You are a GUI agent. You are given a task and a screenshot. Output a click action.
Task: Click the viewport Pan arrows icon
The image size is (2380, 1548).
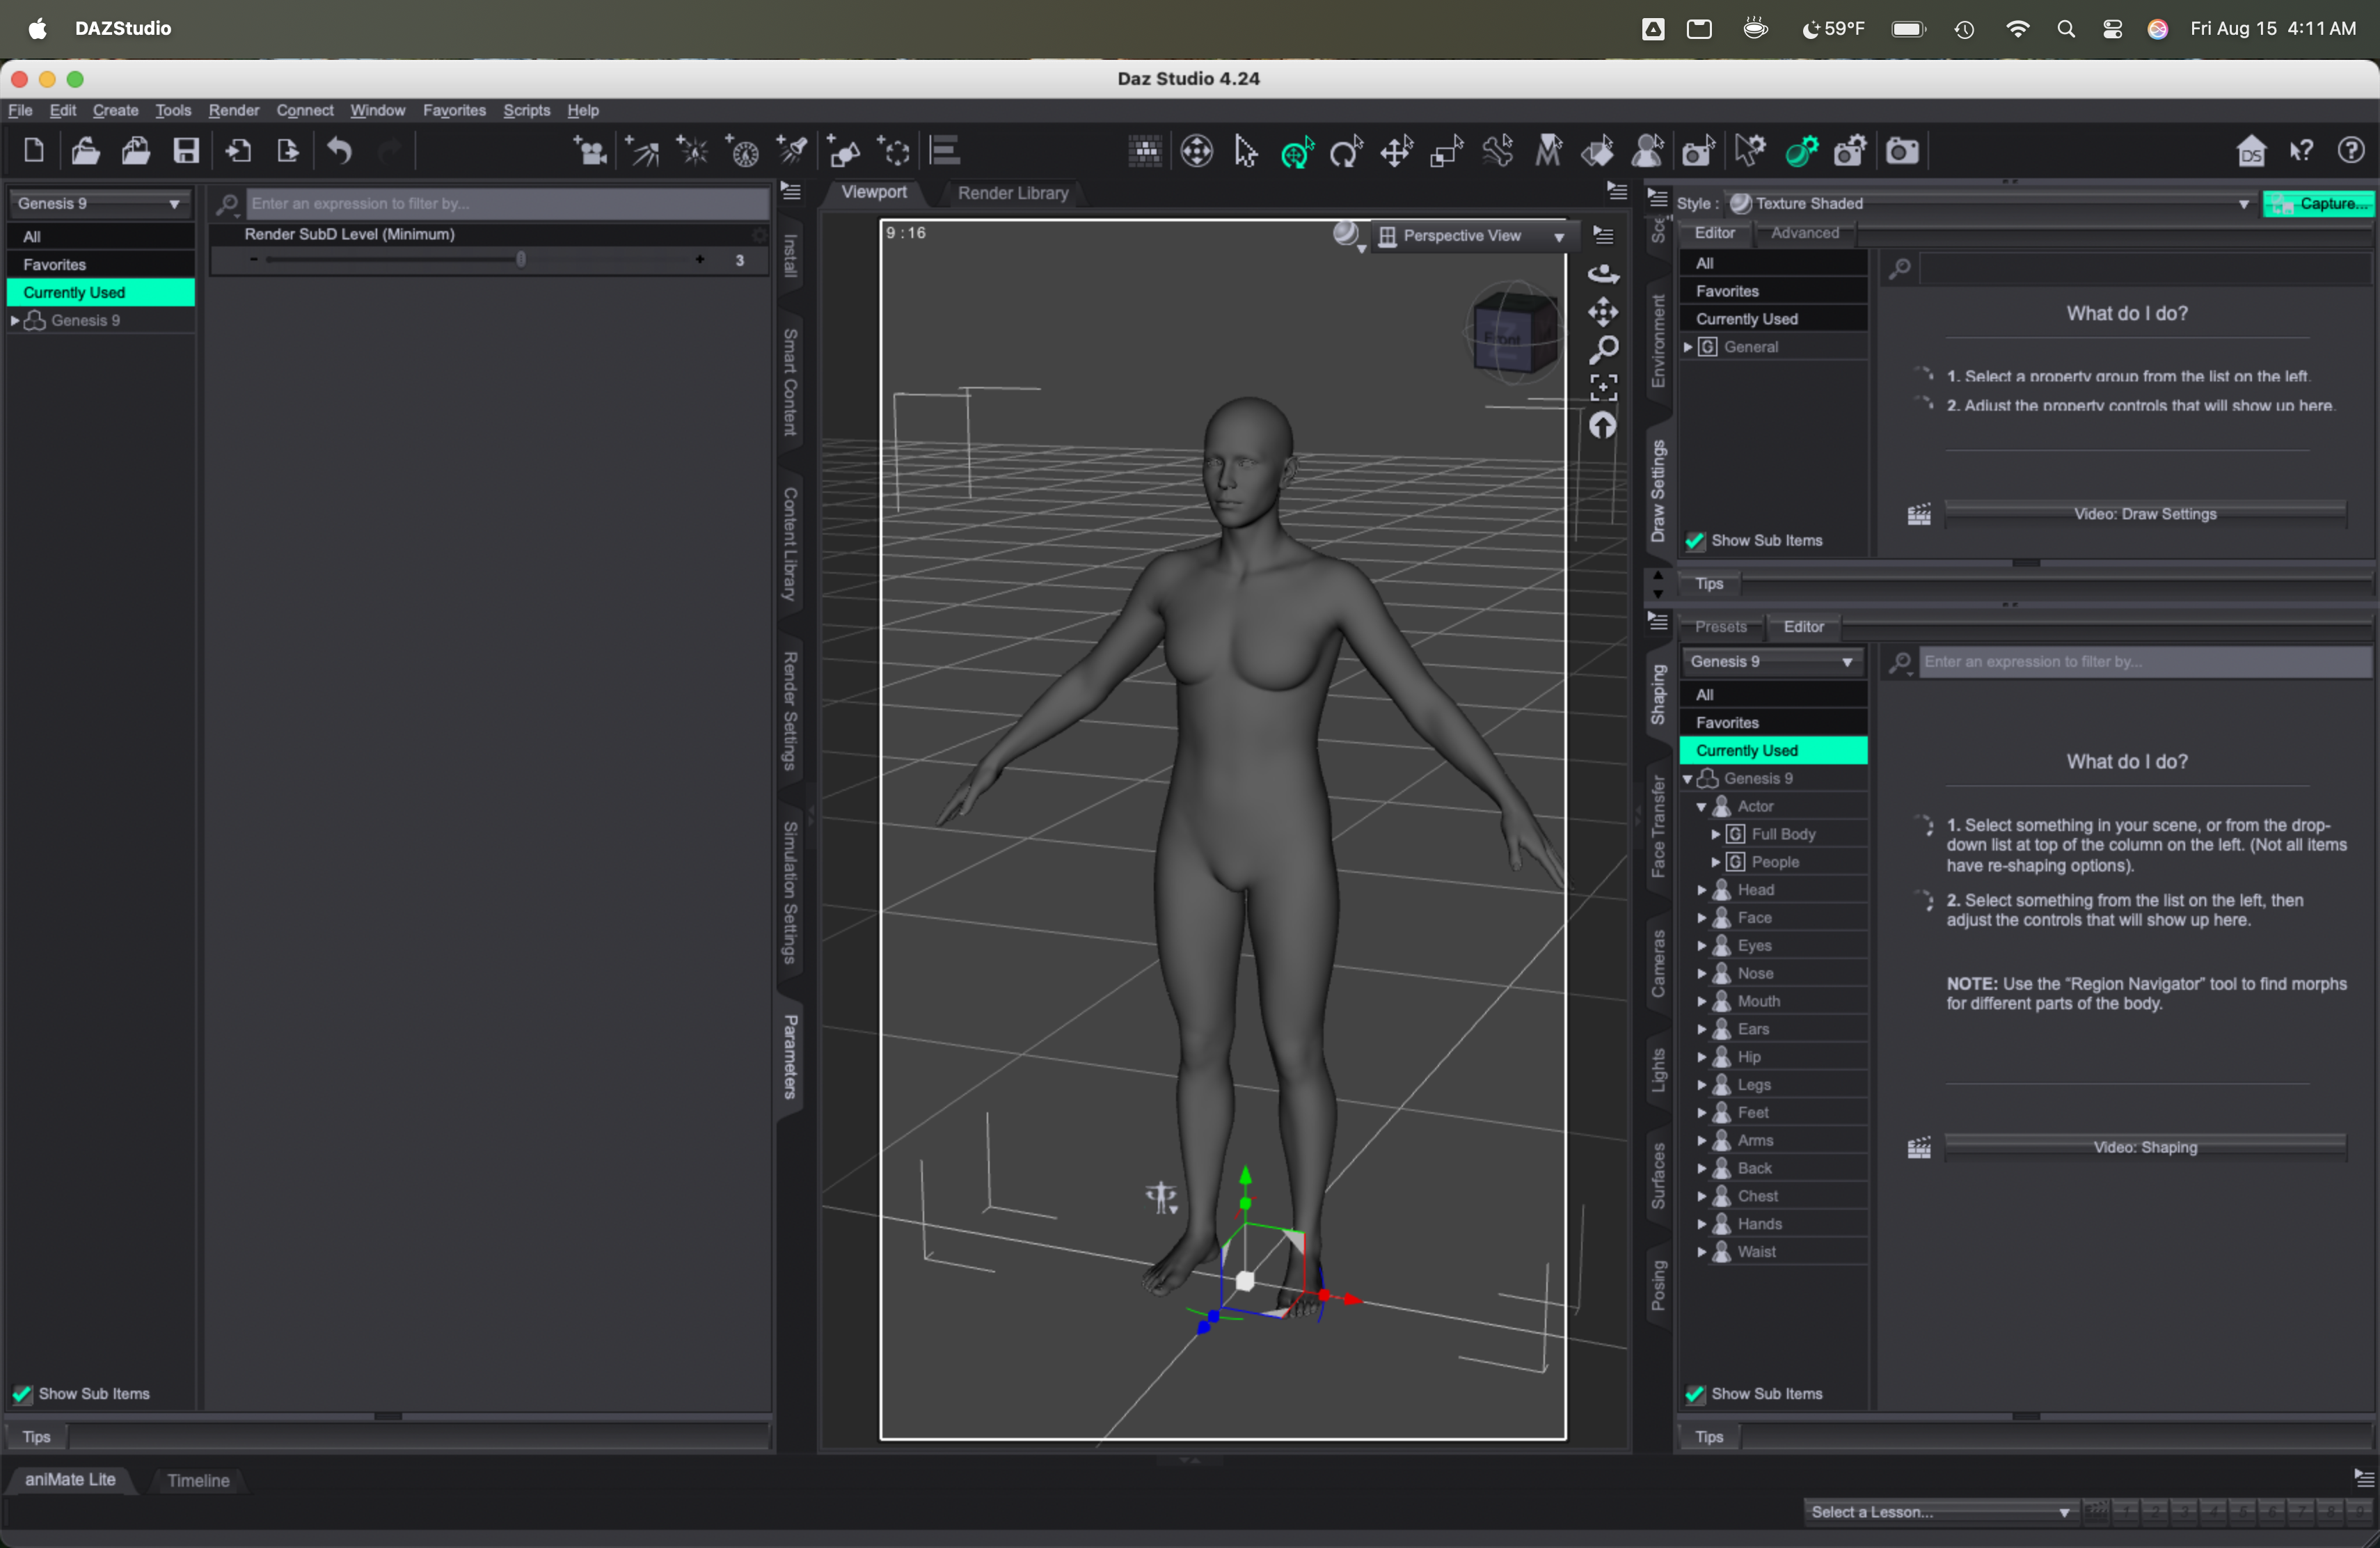click(1603, 312)
